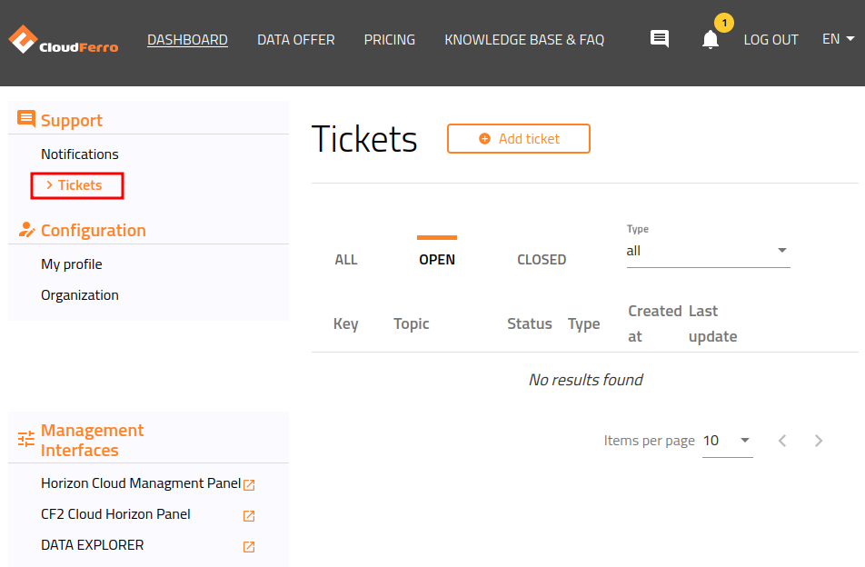Open CF2 Cloud Horizon Panel external link icon
The image size is (865, 567).
[247, 515]
